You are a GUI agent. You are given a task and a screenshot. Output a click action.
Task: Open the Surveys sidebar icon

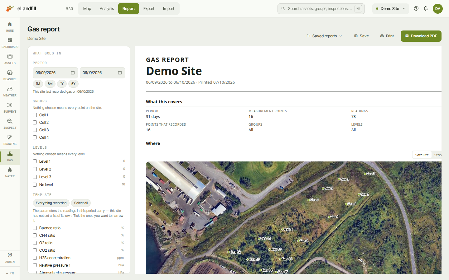pos(10,108)
